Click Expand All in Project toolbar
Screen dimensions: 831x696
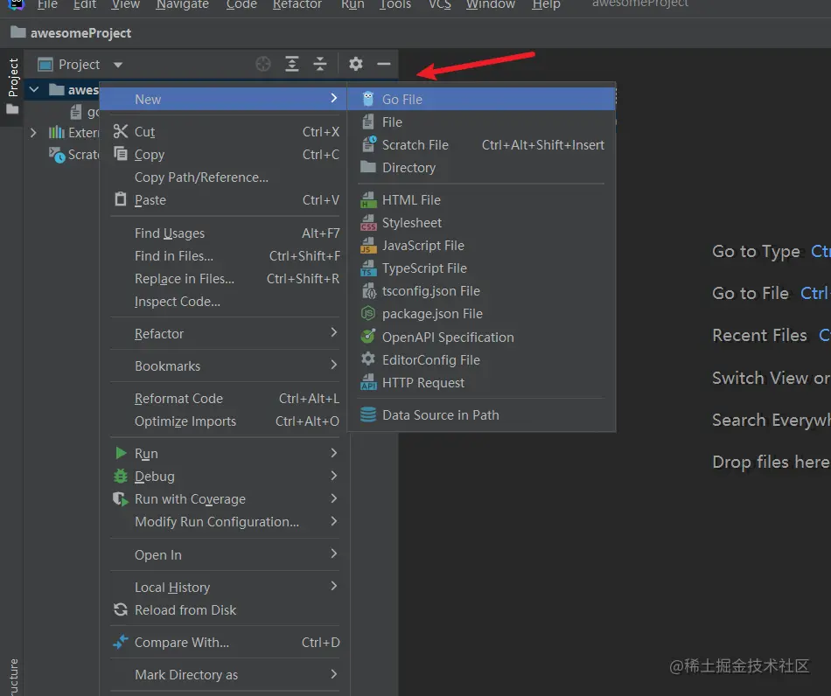point(292,64)
